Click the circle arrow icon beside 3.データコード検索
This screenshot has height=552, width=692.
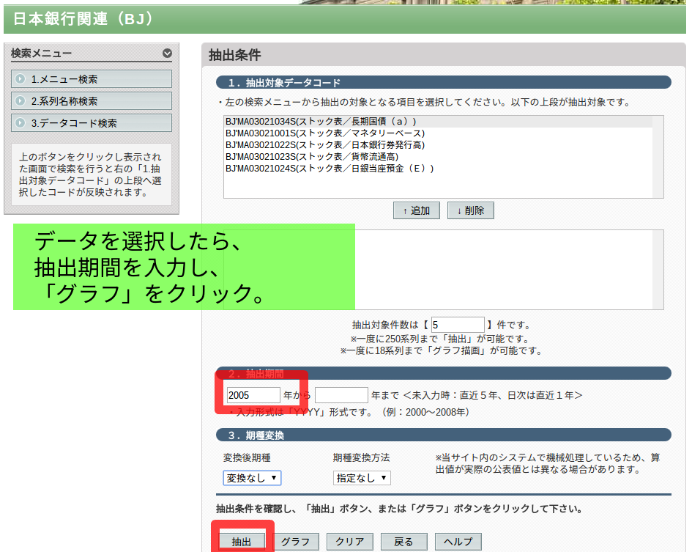pyautogui.click(x=20, y=123)
